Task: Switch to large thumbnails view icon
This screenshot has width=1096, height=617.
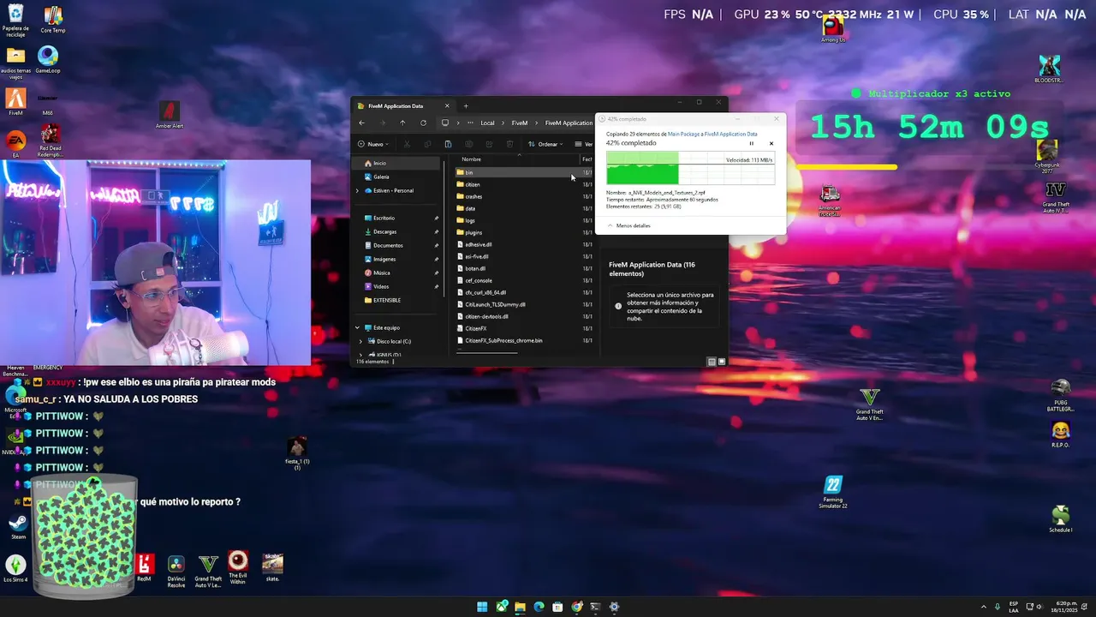Action: coord(722,362)
